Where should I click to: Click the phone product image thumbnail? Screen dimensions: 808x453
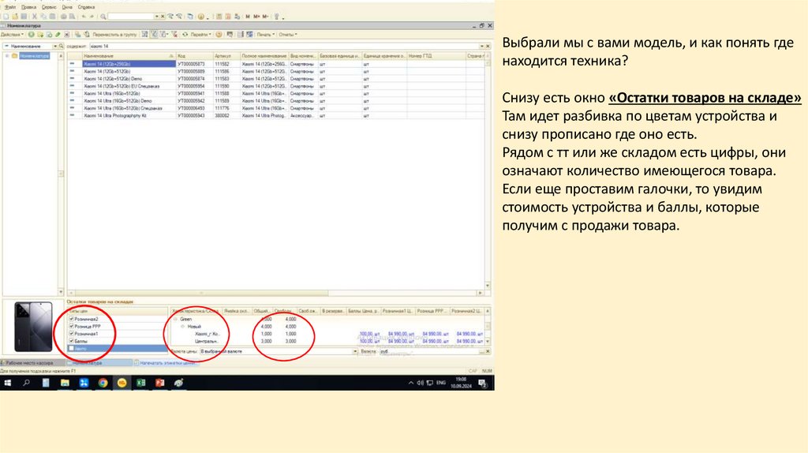tap(33, 327)
